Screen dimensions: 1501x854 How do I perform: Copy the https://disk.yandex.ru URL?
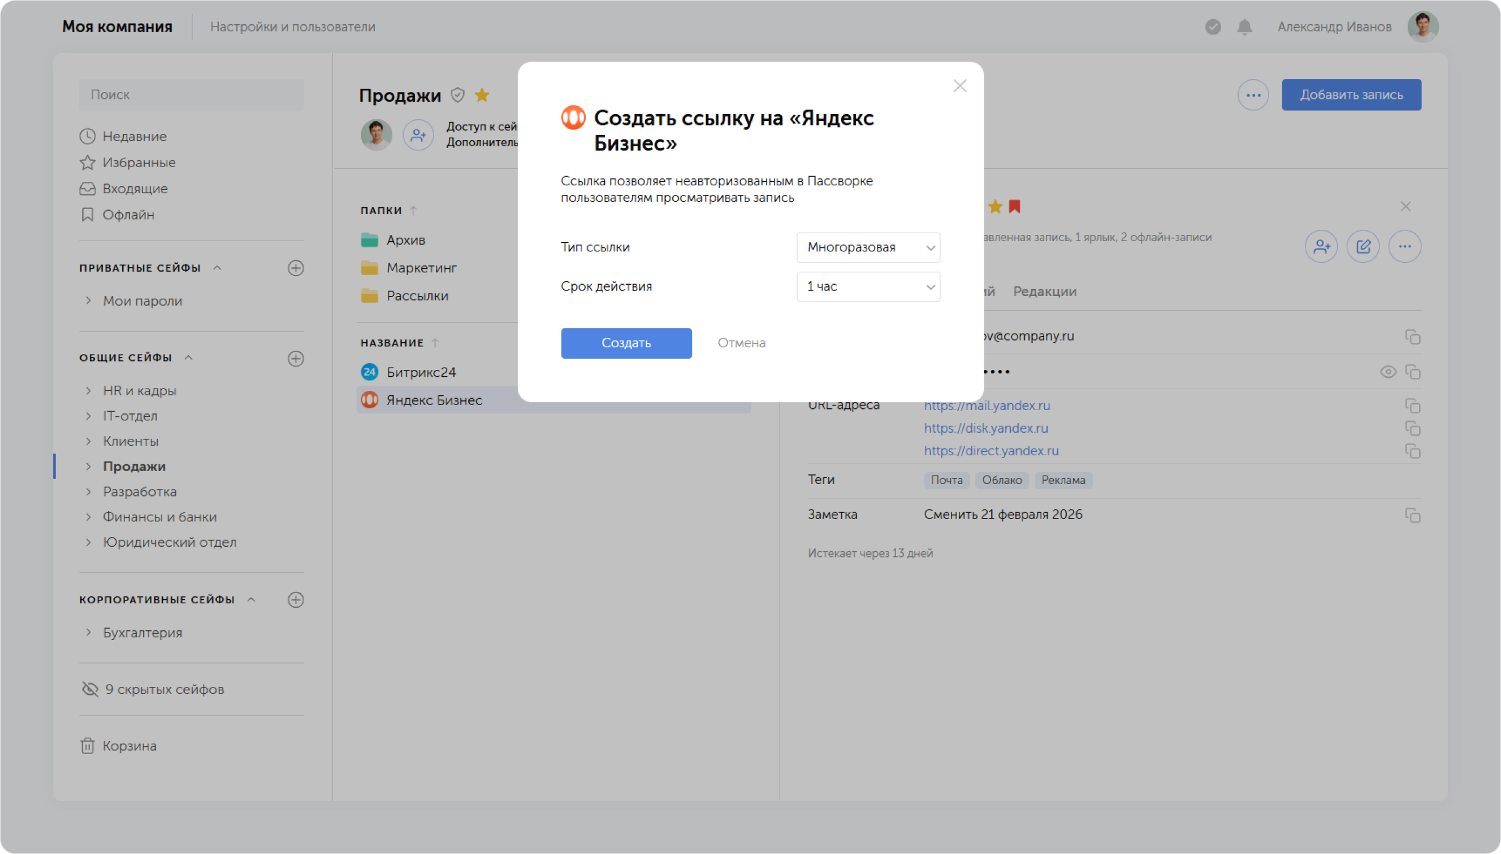[x=1412, y=428]
